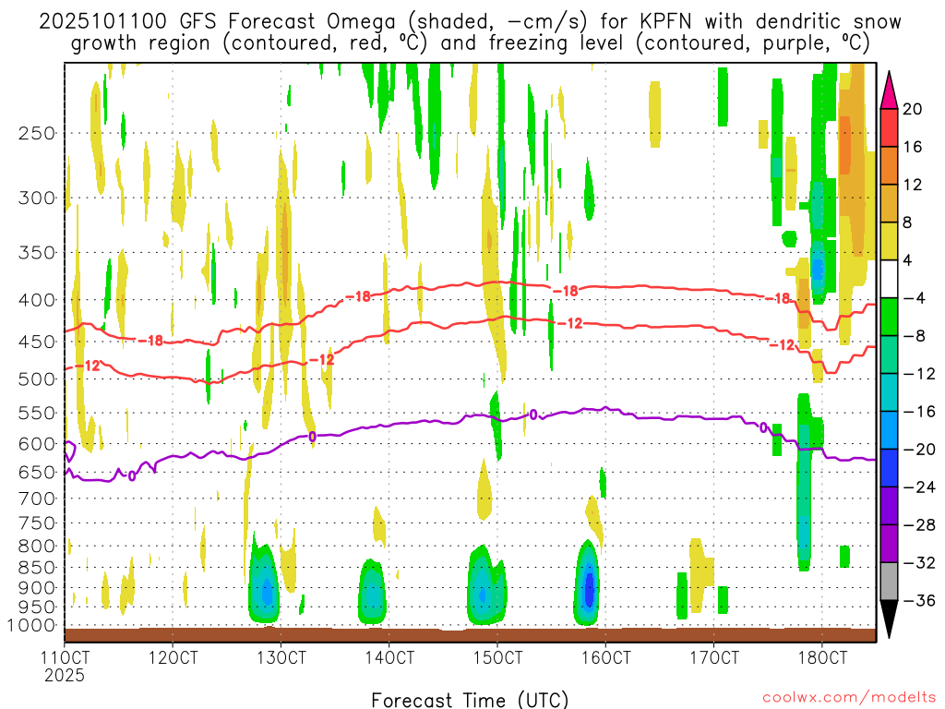
Task: Select the purple swatch between -28 and -32
Action: click(x=890, y=543)
